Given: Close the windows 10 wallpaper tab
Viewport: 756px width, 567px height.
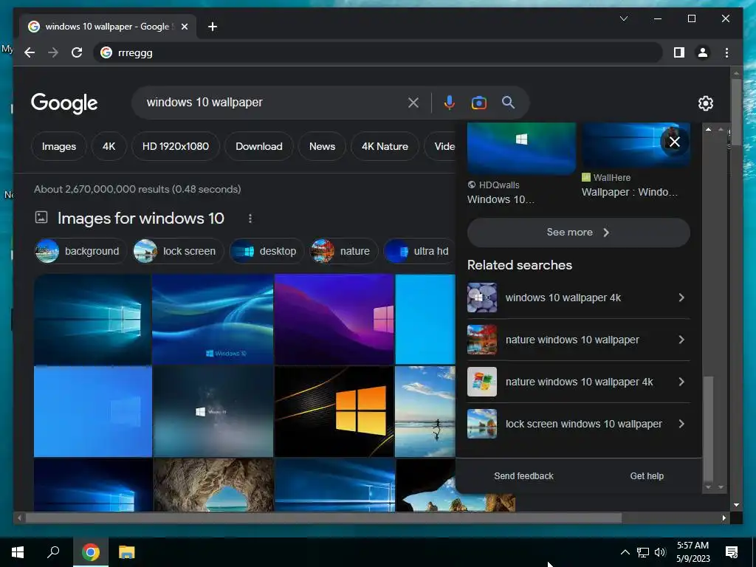Looking at the screenshot, I should pyautogui.click(x=184, y=27).
